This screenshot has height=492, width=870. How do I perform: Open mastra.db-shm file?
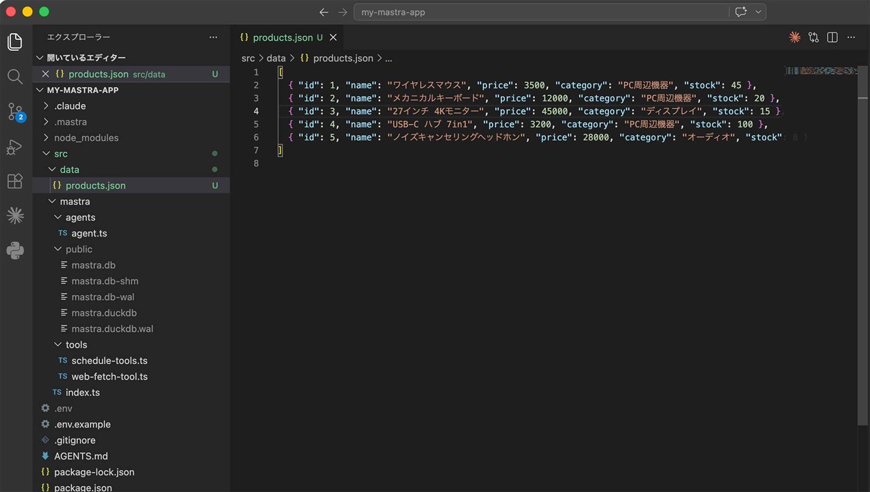(x=131, y=281)
